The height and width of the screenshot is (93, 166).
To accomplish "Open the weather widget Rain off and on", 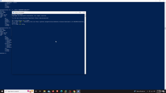I will pyautogui.click(x=140, y=91).
